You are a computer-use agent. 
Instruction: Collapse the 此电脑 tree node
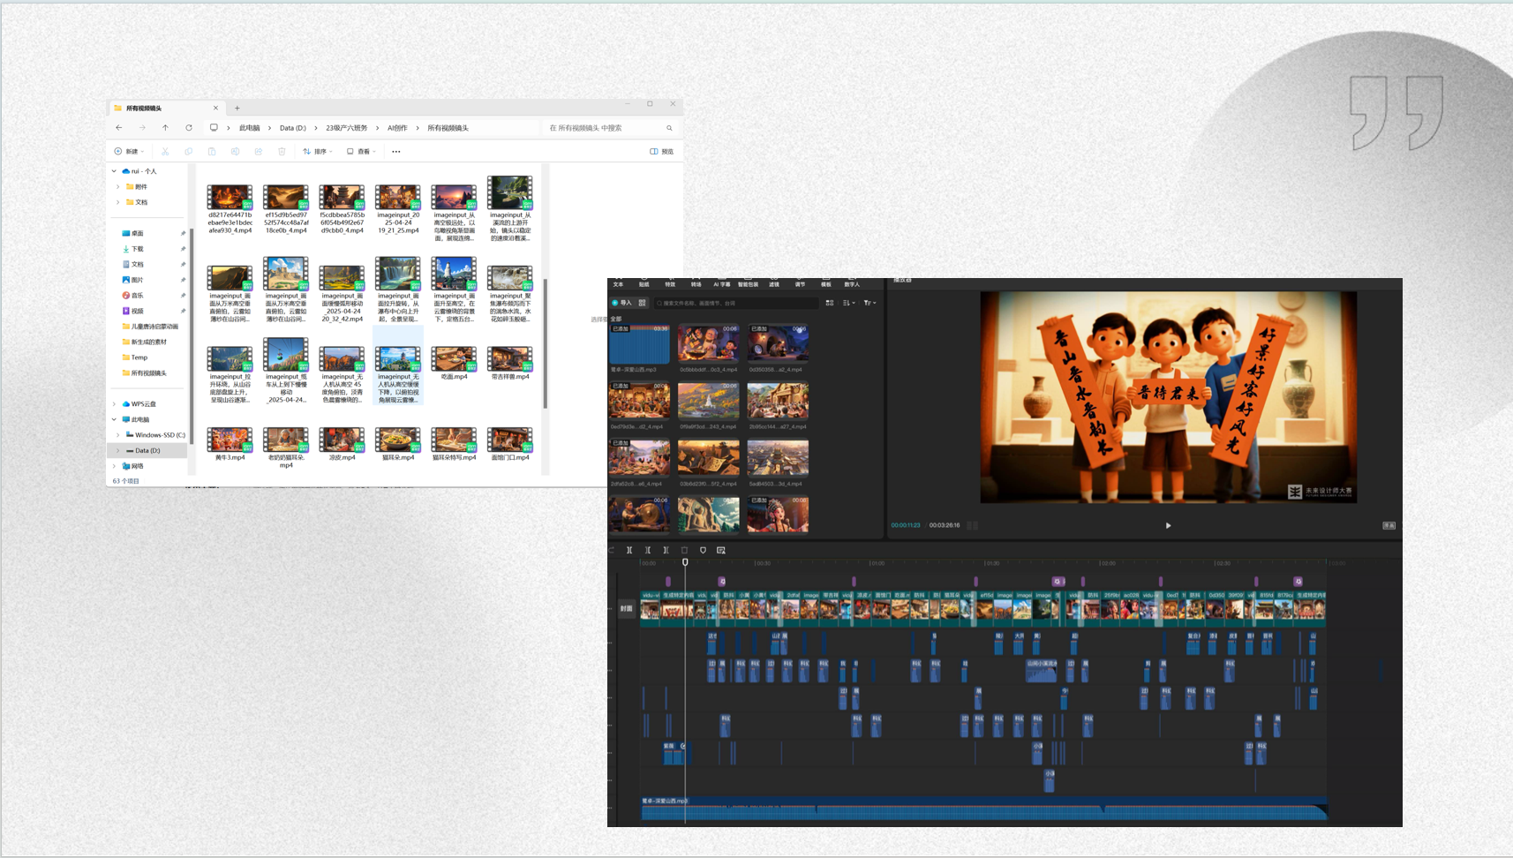point(114,419)
